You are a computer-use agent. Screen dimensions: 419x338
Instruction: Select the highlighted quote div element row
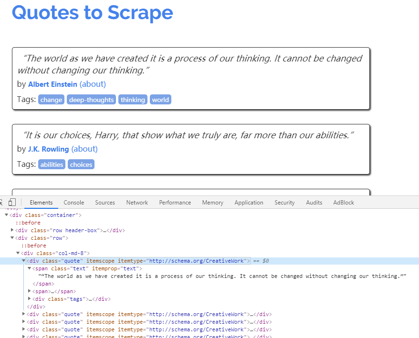pyautogui.click(x=138, y=261)
